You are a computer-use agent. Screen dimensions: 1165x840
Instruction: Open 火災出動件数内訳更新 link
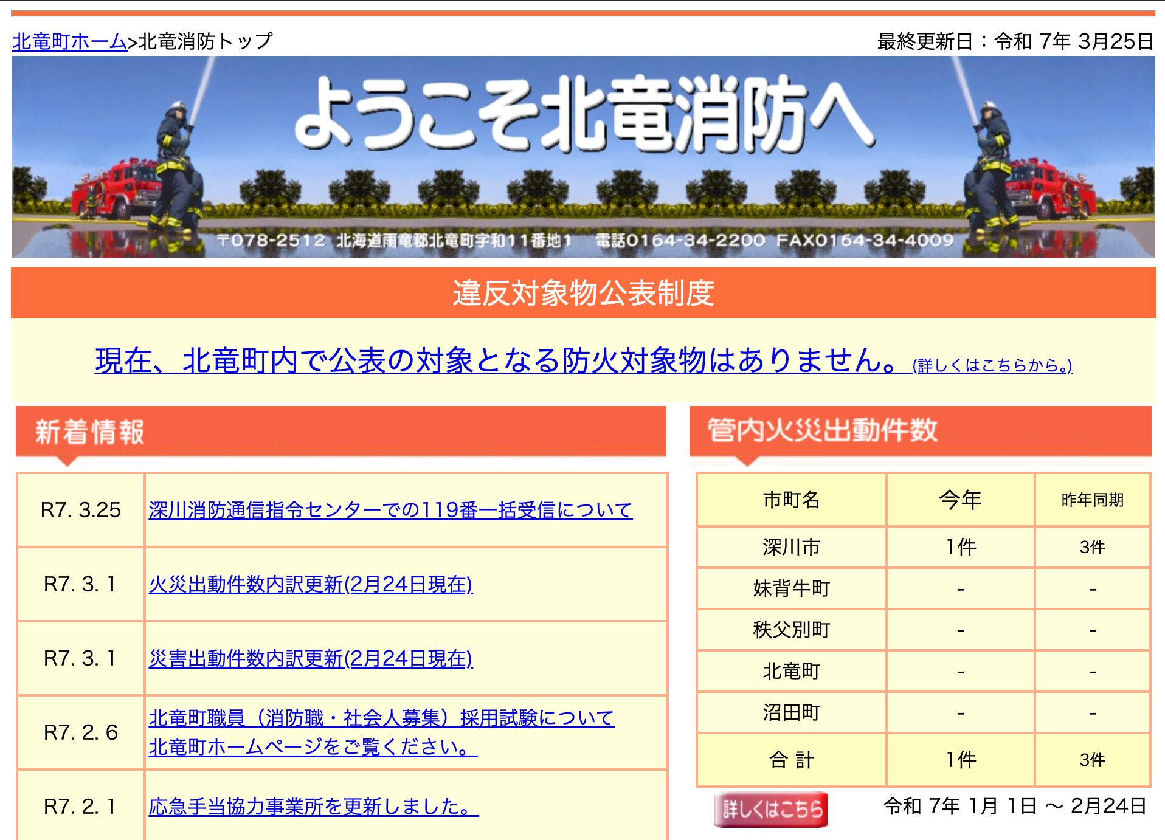pos(310,585)
